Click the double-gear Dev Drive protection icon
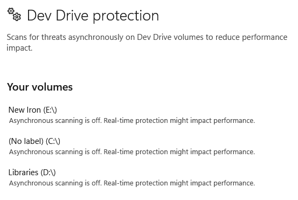The image size is (298, 200). (x=14, y=14)
